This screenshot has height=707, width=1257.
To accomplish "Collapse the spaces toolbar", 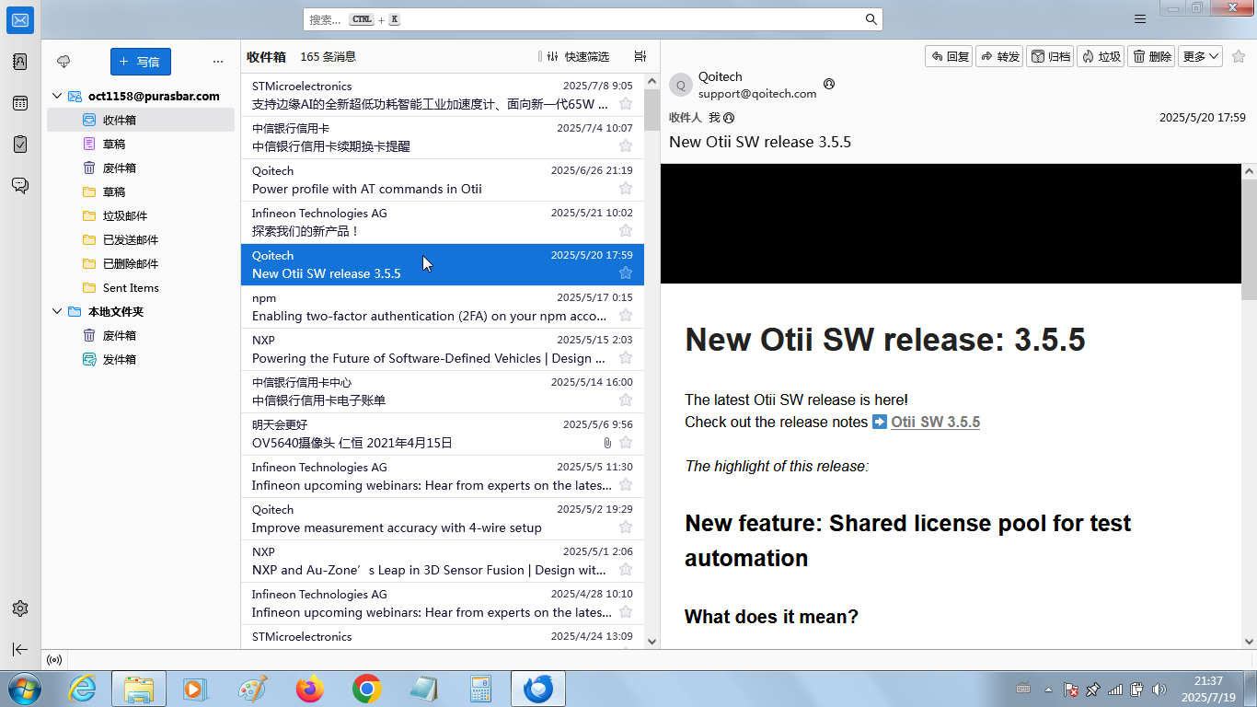I will tap(20, 649).
